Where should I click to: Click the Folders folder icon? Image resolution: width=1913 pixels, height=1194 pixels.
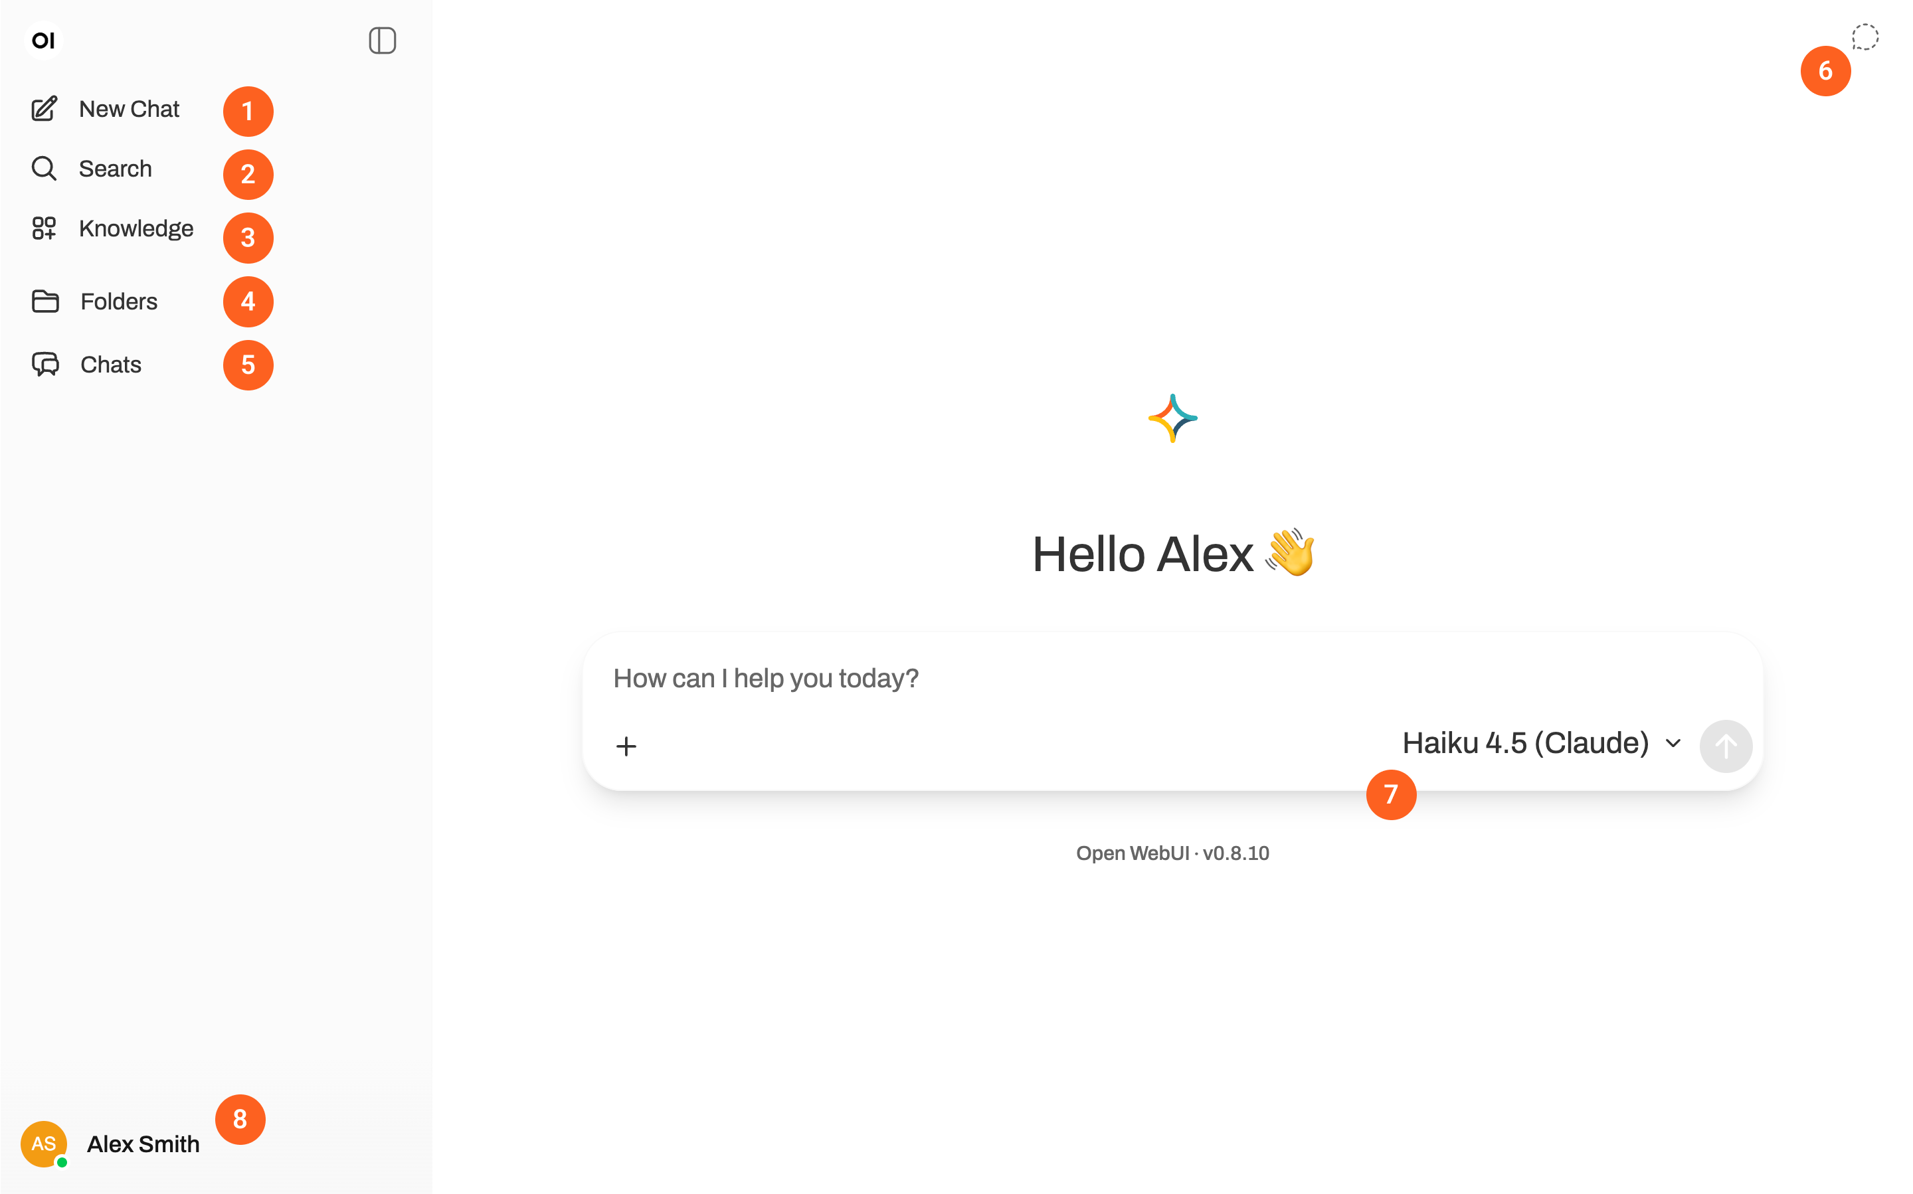[45, 301]
